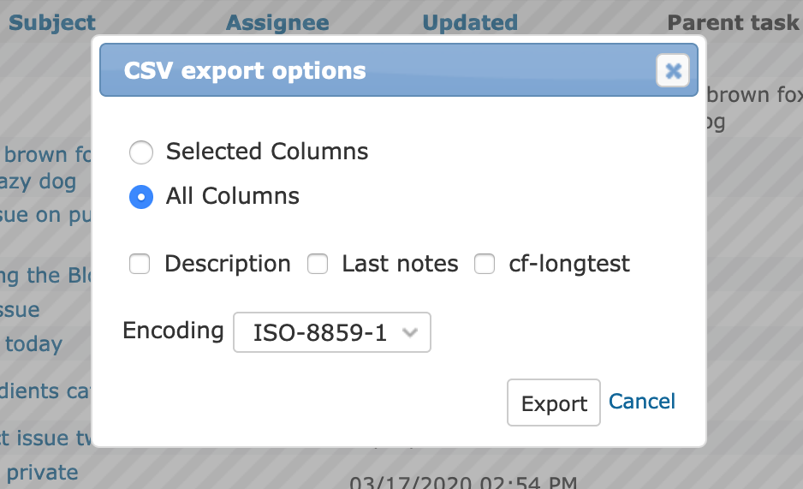Sort by the Updated column header
This screenshot has width=803, height=489.
470,23
